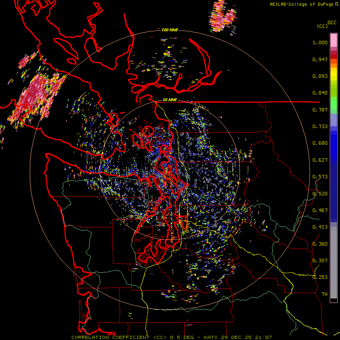The width and height of the screenshot is (340, 340).
Task: Select the 0.253 scale value
Action: coord(320,277)
